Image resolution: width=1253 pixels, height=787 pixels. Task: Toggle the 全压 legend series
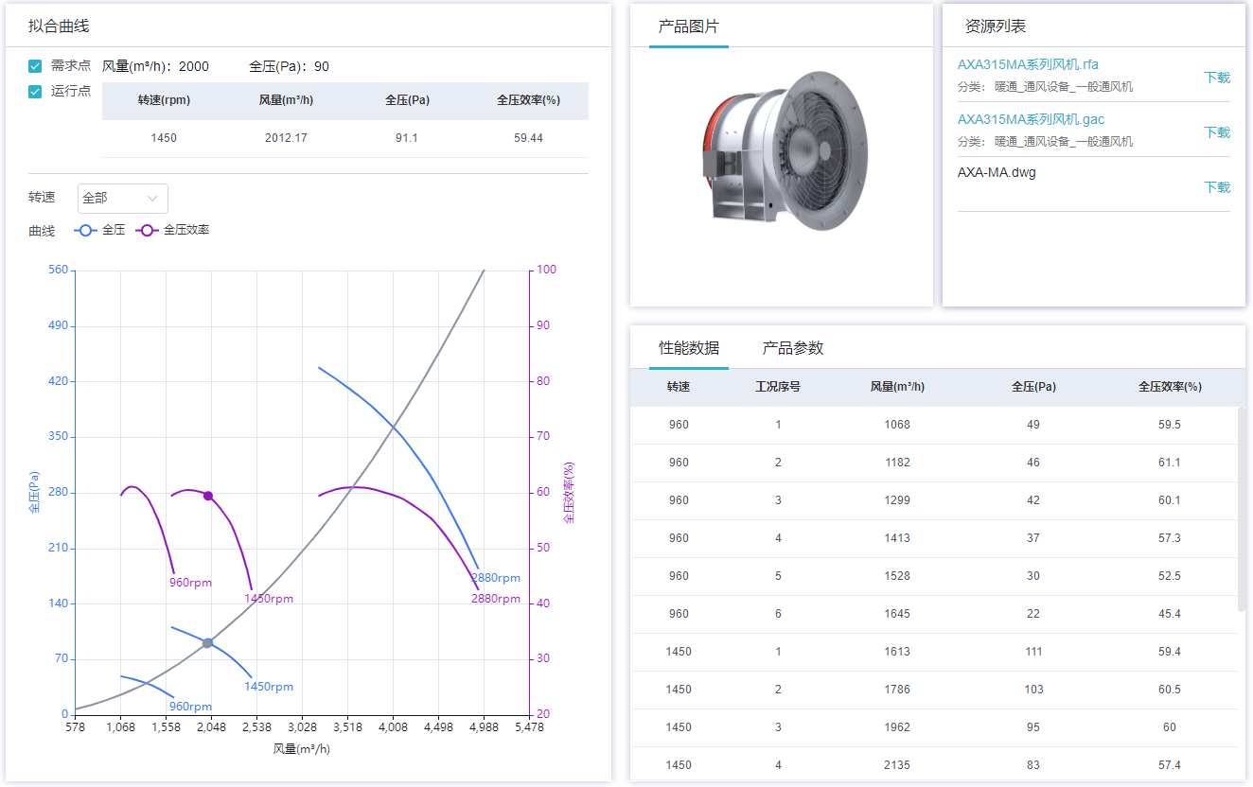click(x=99, y=230)
